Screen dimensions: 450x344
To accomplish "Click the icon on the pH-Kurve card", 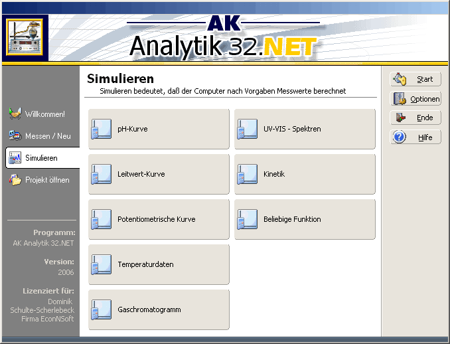I will click(102, 129).
